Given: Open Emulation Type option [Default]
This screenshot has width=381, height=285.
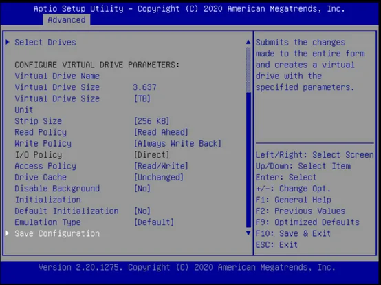Looking at the screenshot, I should coord(154,222).
